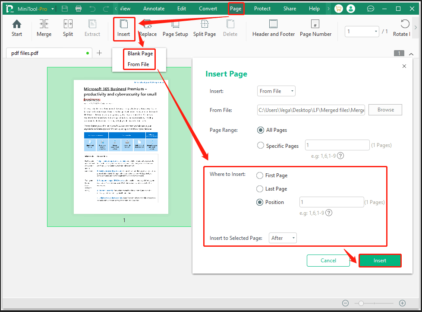
Task: Select the Merge tool
Action: [x=44, y=28]
